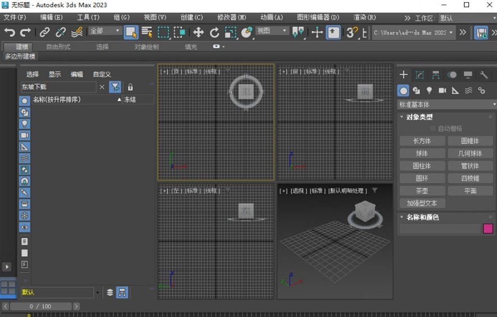
Task: Switch explorer to sort by layer
Action: tap(110, 292)
